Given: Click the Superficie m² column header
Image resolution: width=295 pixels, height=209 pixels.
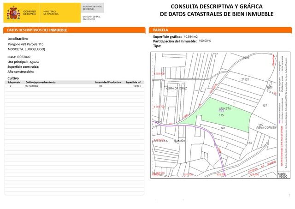Looking at the screenshot, I should [x=133, y=82].
